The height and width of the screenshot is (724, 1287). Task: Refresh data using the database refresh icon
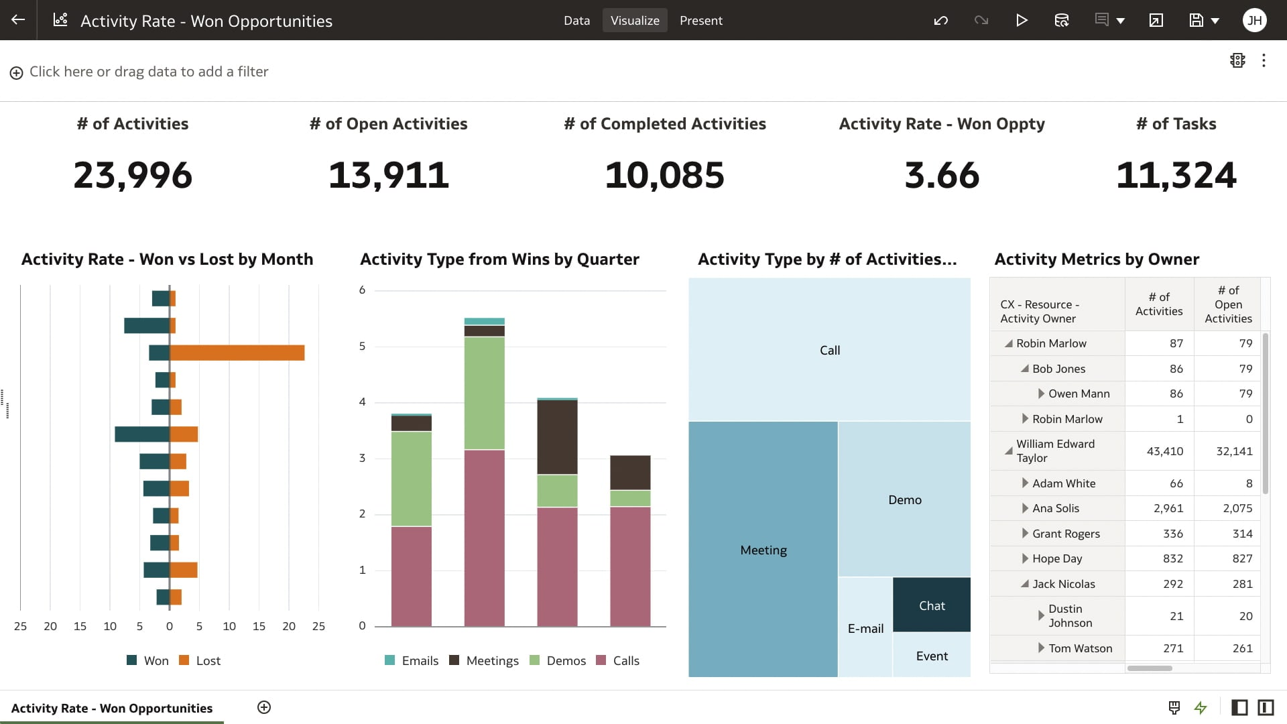click(x=1062, y=20)
